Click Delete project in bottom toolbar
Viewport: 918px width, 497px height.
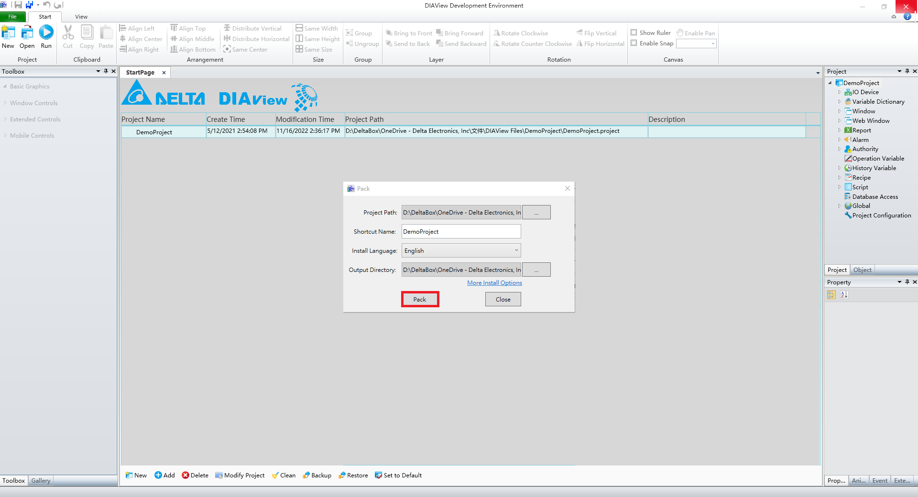click(195, 475)
